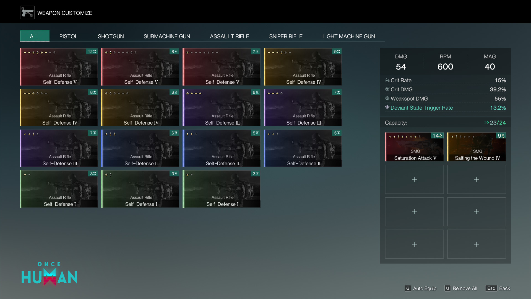Click the RPM value 600
Image resolution: width=531 pixels, height=299 pixels.
pos(445,67)
